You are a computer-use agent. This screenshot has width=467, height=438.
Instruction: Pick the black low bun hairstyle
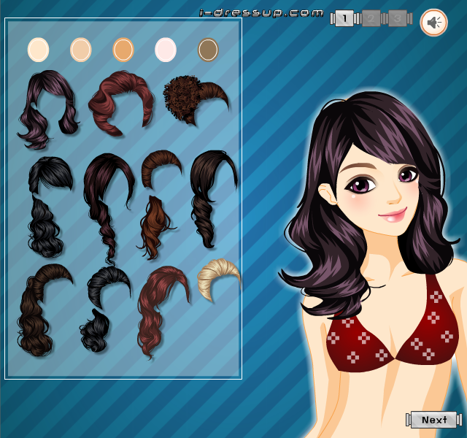105,309
